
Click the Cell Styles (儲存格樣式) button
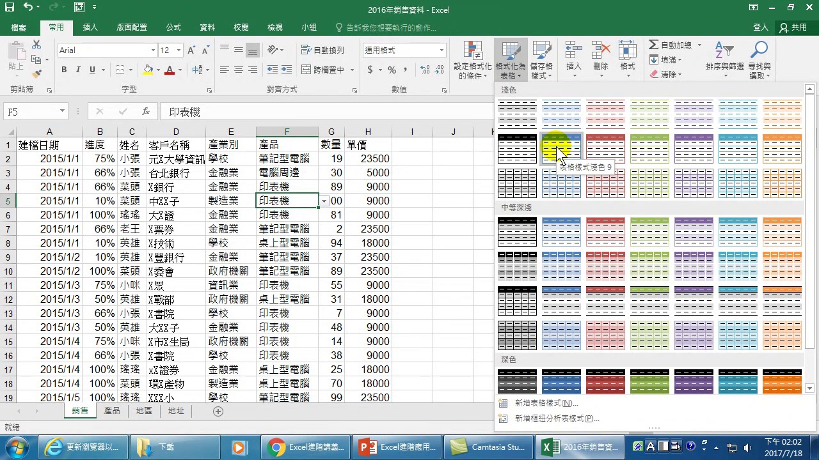[541, 61]
